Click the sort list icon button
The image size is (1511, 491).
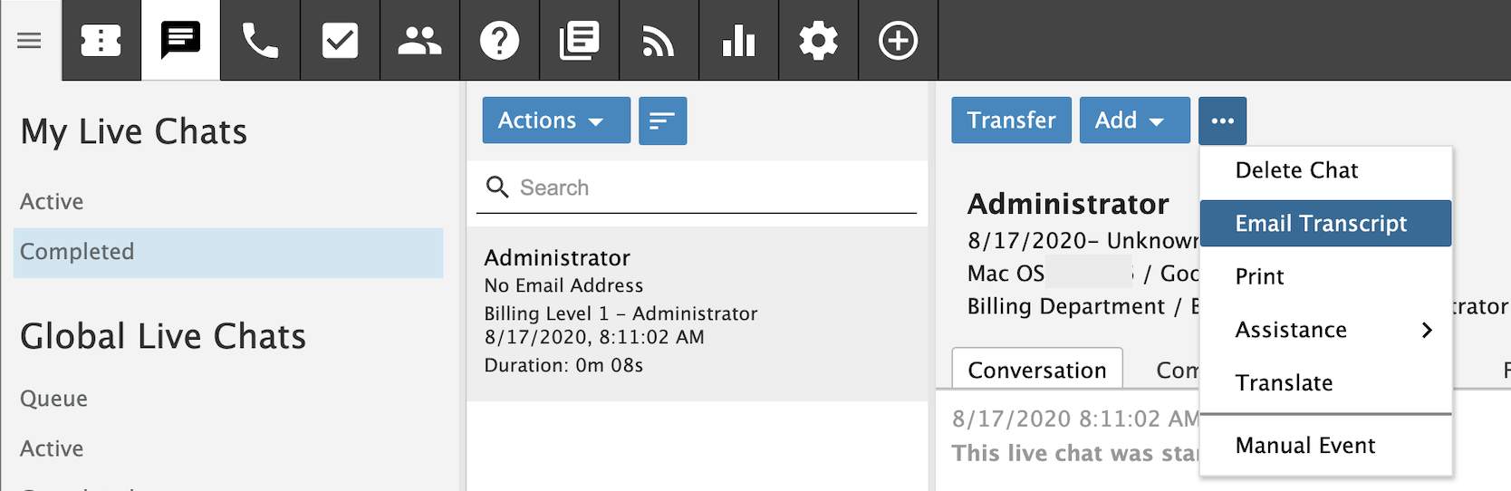(x=662, y=120)
